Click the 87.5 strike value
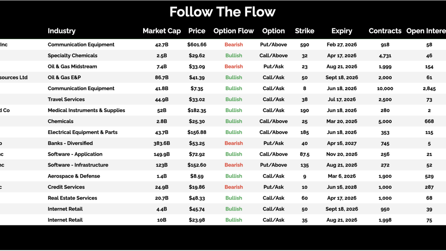 point(304,154)
